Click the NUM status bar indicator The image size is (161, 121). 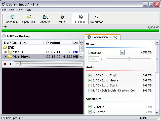pos(143,118)
